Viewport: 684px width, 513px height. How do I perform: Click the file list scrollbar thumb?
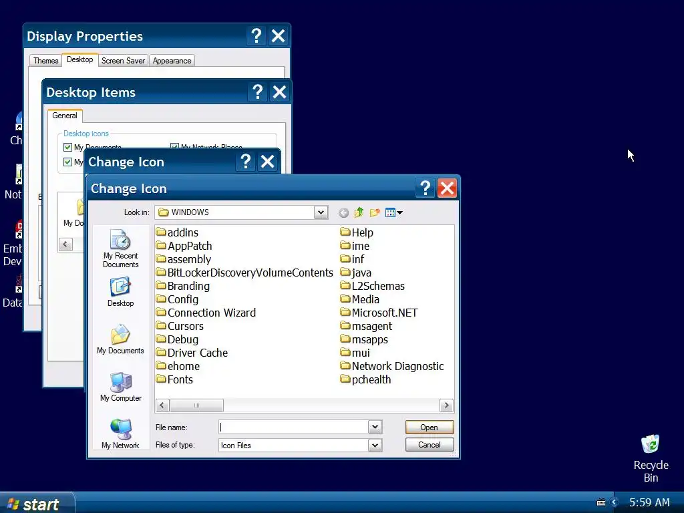[x=196, y=405]
